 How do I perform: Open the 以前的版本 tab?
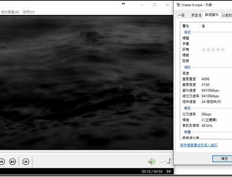point(227,15)
